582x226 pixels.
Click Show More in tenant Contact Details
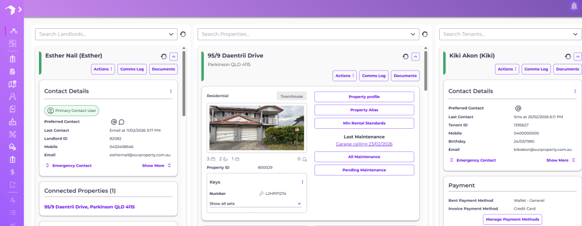click(x=560, y=160)
